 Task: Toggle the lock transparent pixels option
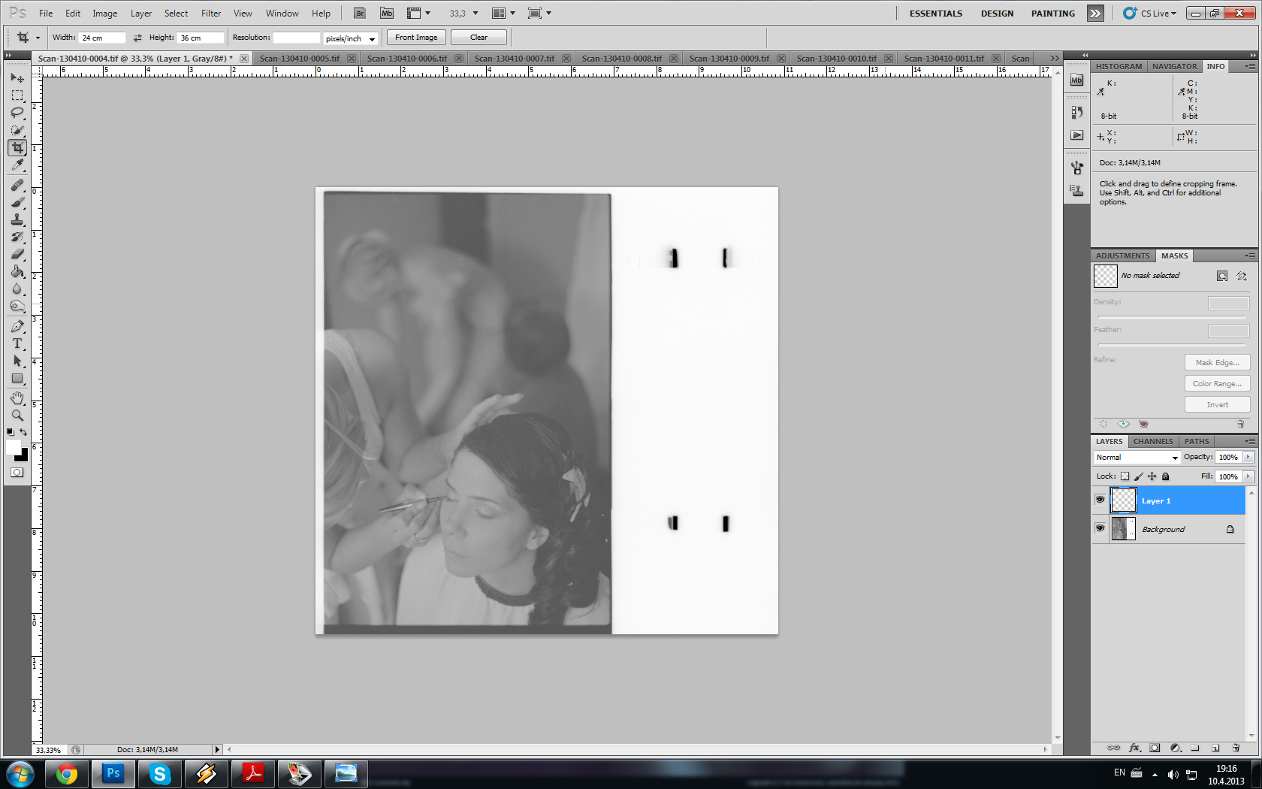[1125, 476]
